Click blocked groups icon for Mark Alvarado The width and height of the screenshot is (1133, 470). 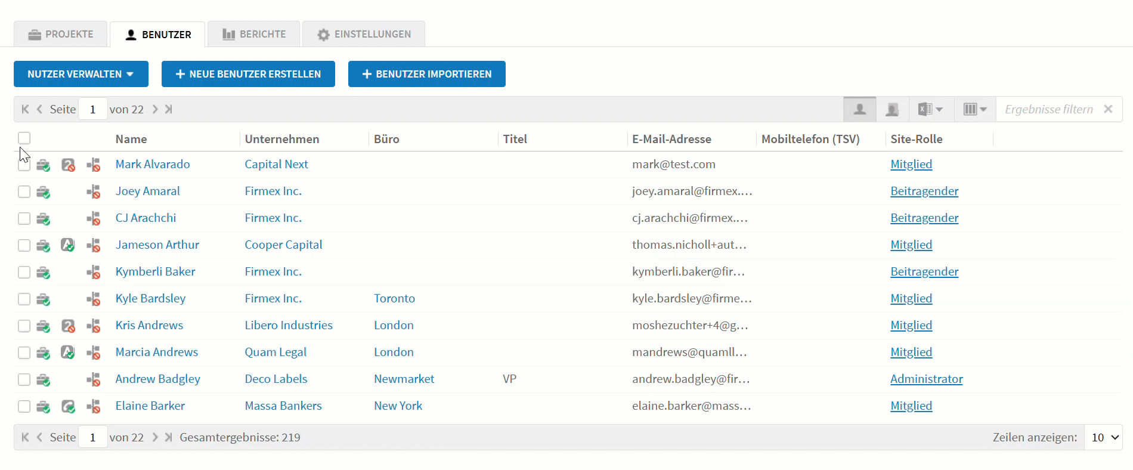coord(93,165)
